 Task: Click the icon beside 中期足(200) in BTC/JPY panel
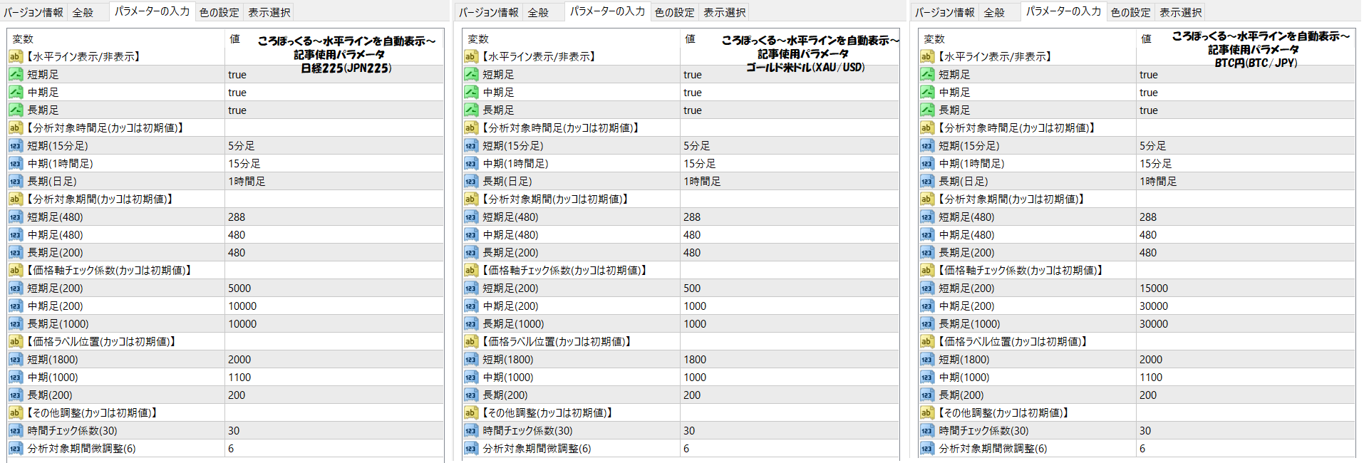pyautogui.click(x=927, y=306)
